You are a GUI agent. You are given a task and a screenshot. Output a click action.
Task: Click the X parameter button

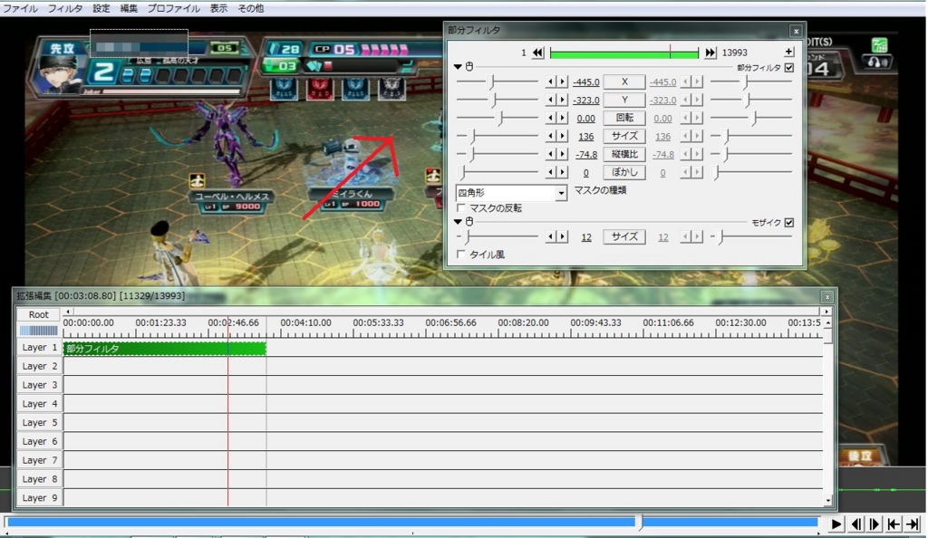tap(624, 82)
